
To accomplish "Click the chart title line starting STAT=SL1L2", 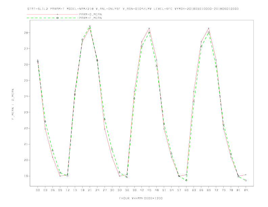I will pos(133,9).
